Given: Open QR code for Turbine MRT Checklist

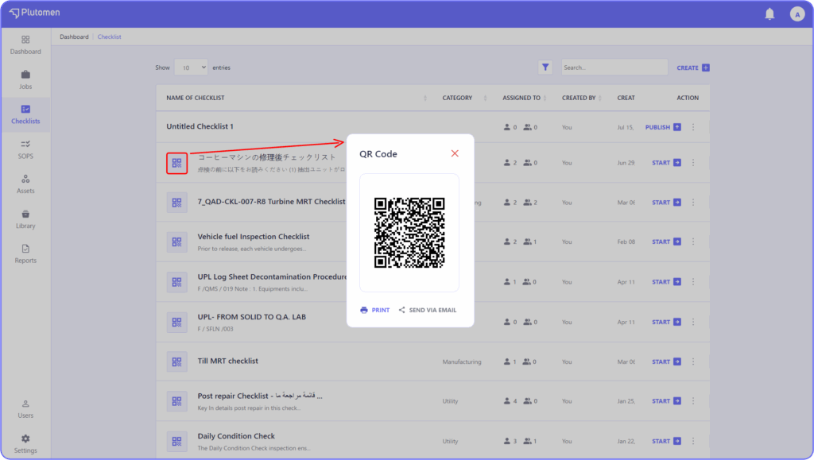Looking at the screenshot, I should pos(177,203).
